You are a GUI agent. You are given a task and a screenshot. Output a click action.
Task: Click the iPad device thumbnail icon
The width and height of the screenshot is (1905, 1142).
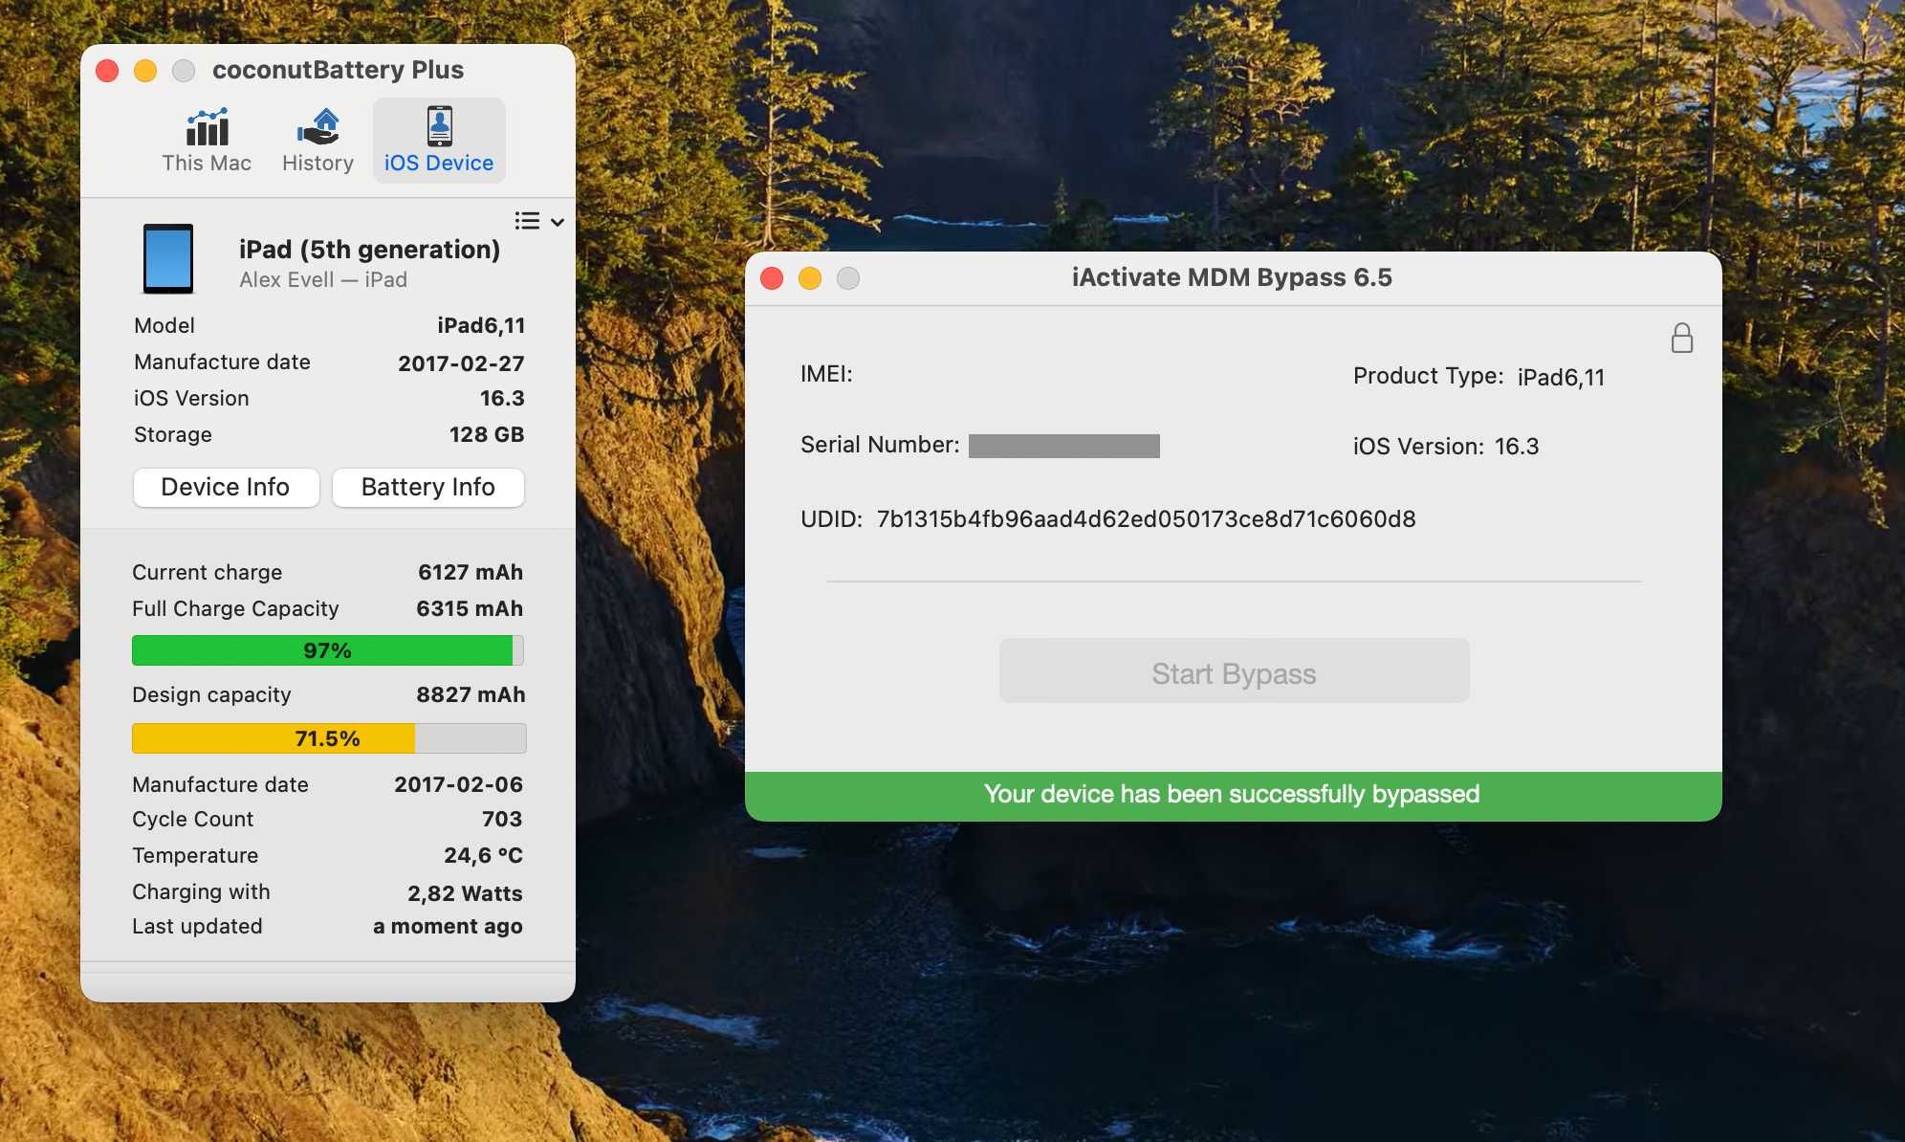tap(168, 259)
